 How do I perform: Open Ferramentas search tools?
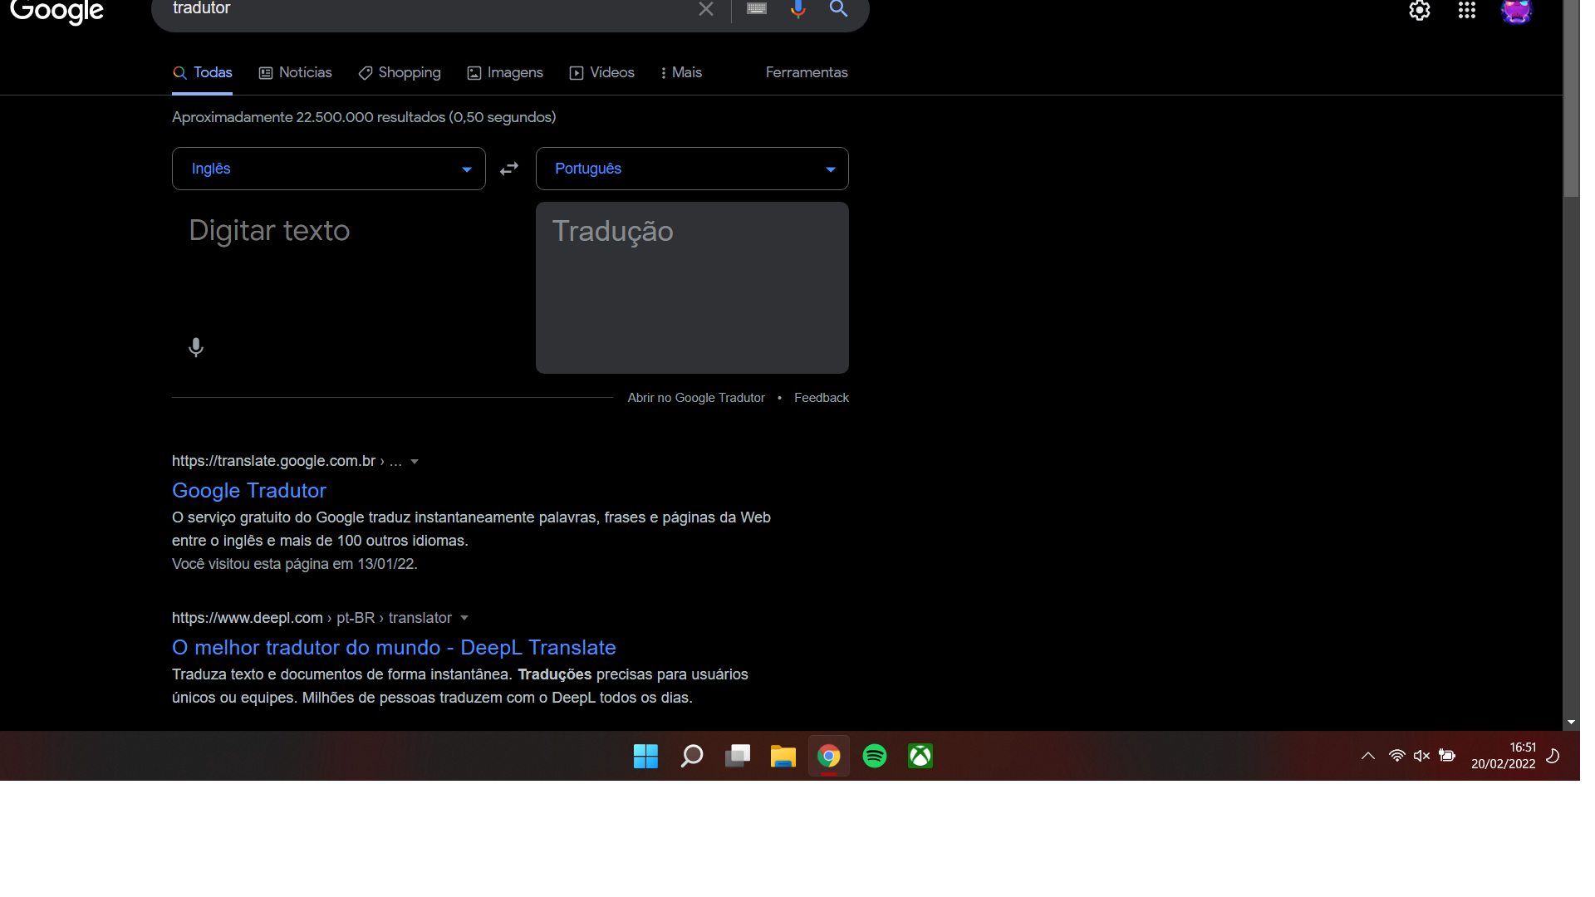point(807,73)
